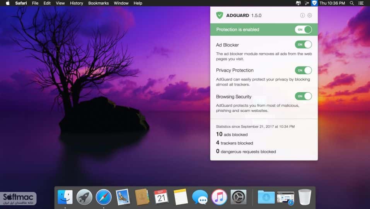Image resolution: width=370 pixels, height=209 pixels.
Task: Open the View menu
Action: (x=60, y=3)
